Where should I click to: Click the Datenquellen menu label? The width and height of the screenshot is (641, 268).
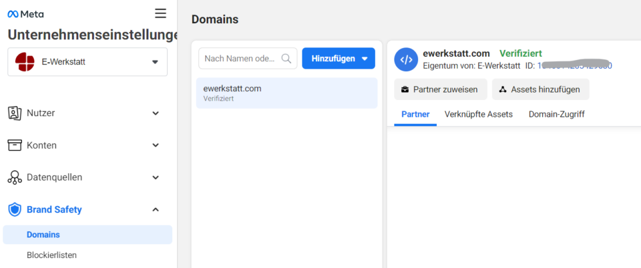pyautogui.click(x=54, y=177)
